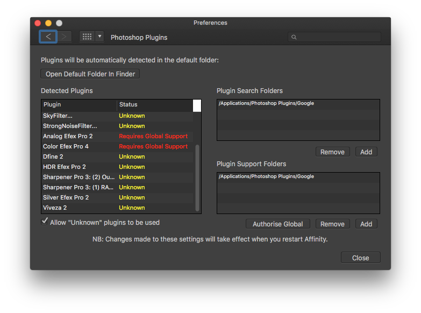Click the Detected Plugins list scrollbar thumb
The height and width of the screenshot is (313, 421).
[x=197, y=178]
